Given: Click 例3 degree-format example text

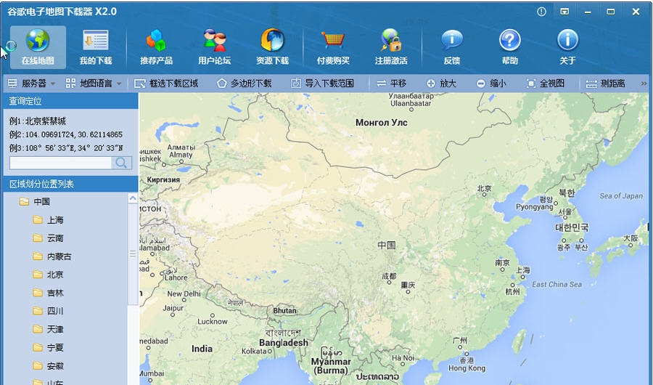Looking at the screenshot, I should coord(66,148).
